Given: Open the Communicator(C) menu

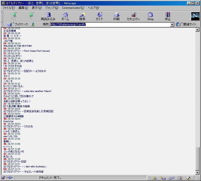Looking at the screenshot, I should pyautogui.click(x=73, y=8).
